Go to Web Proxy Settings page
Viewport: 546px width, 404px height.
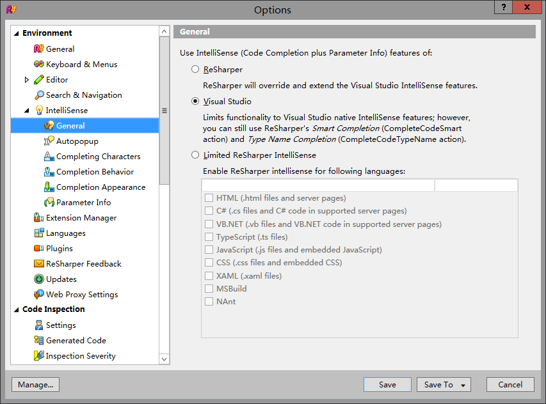point(82,295)
